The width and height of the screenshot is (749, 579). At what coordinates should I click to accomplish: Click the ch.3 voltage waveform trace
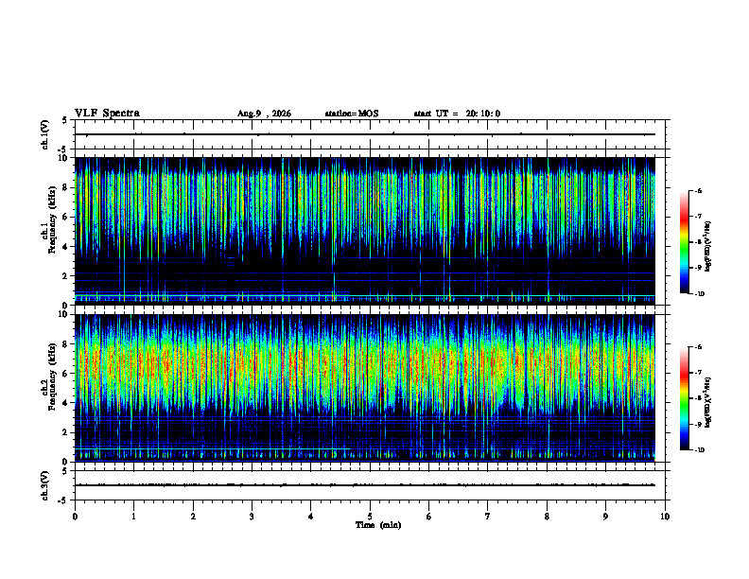[x=365, y=485]
